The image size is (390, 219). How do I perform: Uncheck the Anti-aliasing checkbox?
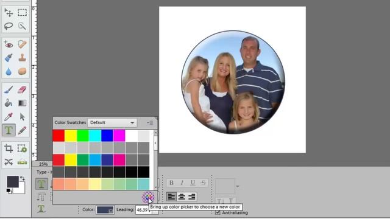pyautogui.click(x=218, y=212)
